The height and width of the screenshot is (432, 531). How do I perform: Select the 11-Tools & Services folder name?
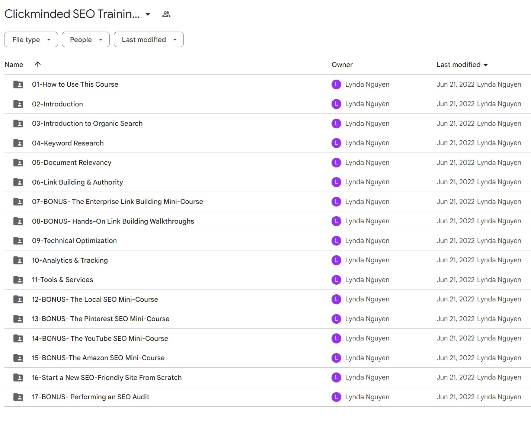63,280
